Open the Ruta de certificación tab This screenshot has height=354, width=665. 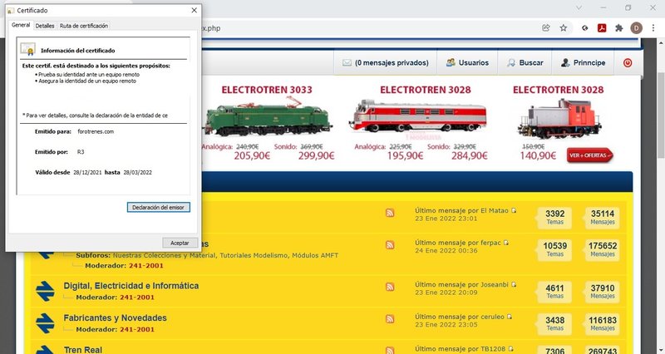pos(84,26)
